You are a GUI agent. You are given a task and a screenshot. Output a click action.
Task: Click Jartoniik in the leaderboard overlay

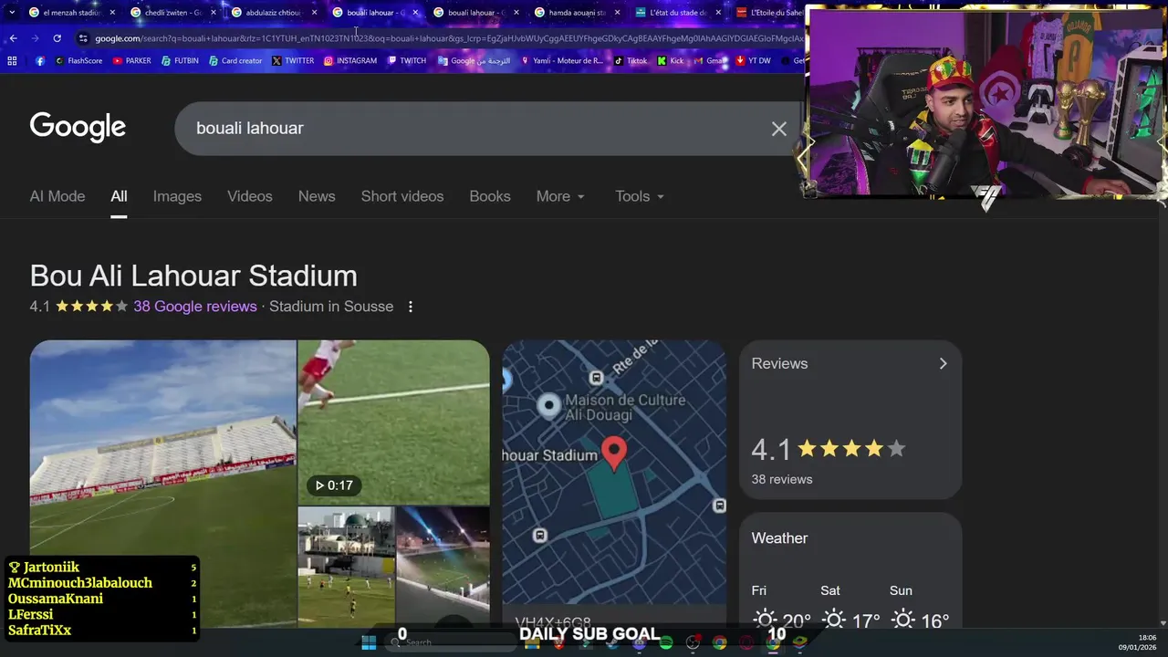click(x=51, y=568)
